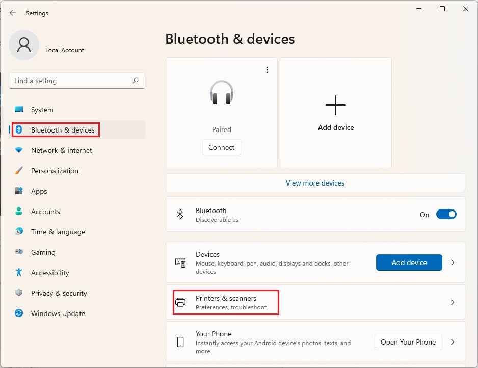Open Personalization settings category
Viewport: 478px width, 368px height.
tap(55, 171)
